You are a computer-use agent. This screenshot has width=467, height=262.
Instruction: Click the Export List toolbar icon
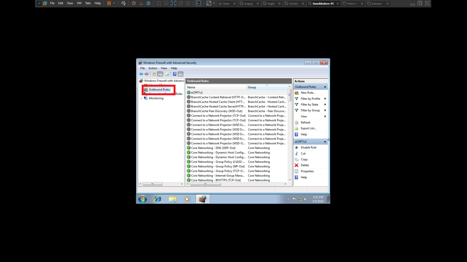[167, 74]
